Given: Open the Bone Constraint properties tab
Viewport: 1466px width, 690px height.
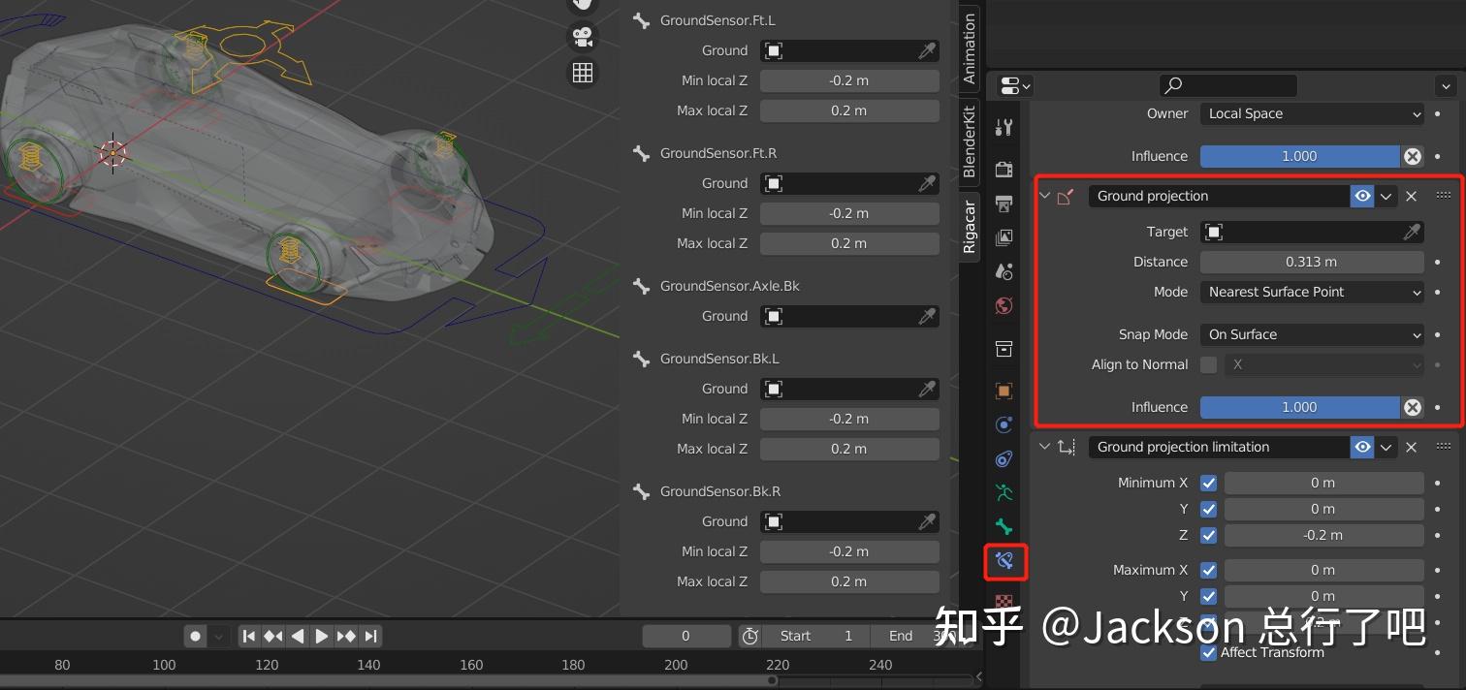Looking at the screenshot, I should [1004, 560].
